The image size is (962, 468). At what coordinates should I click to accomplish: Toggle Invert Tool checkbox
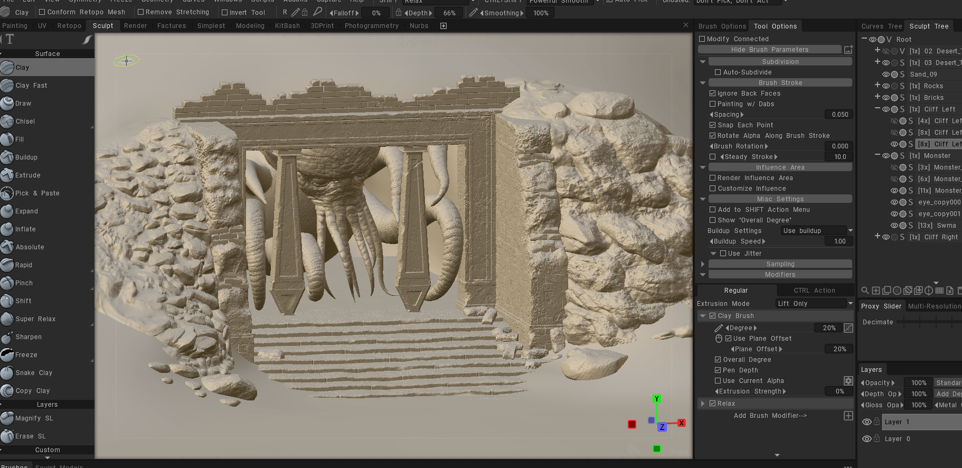(x=224, y=13)
